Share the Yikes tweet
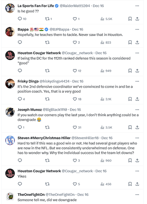The width and height of the screenshot is (147, 204). [137, 184]
